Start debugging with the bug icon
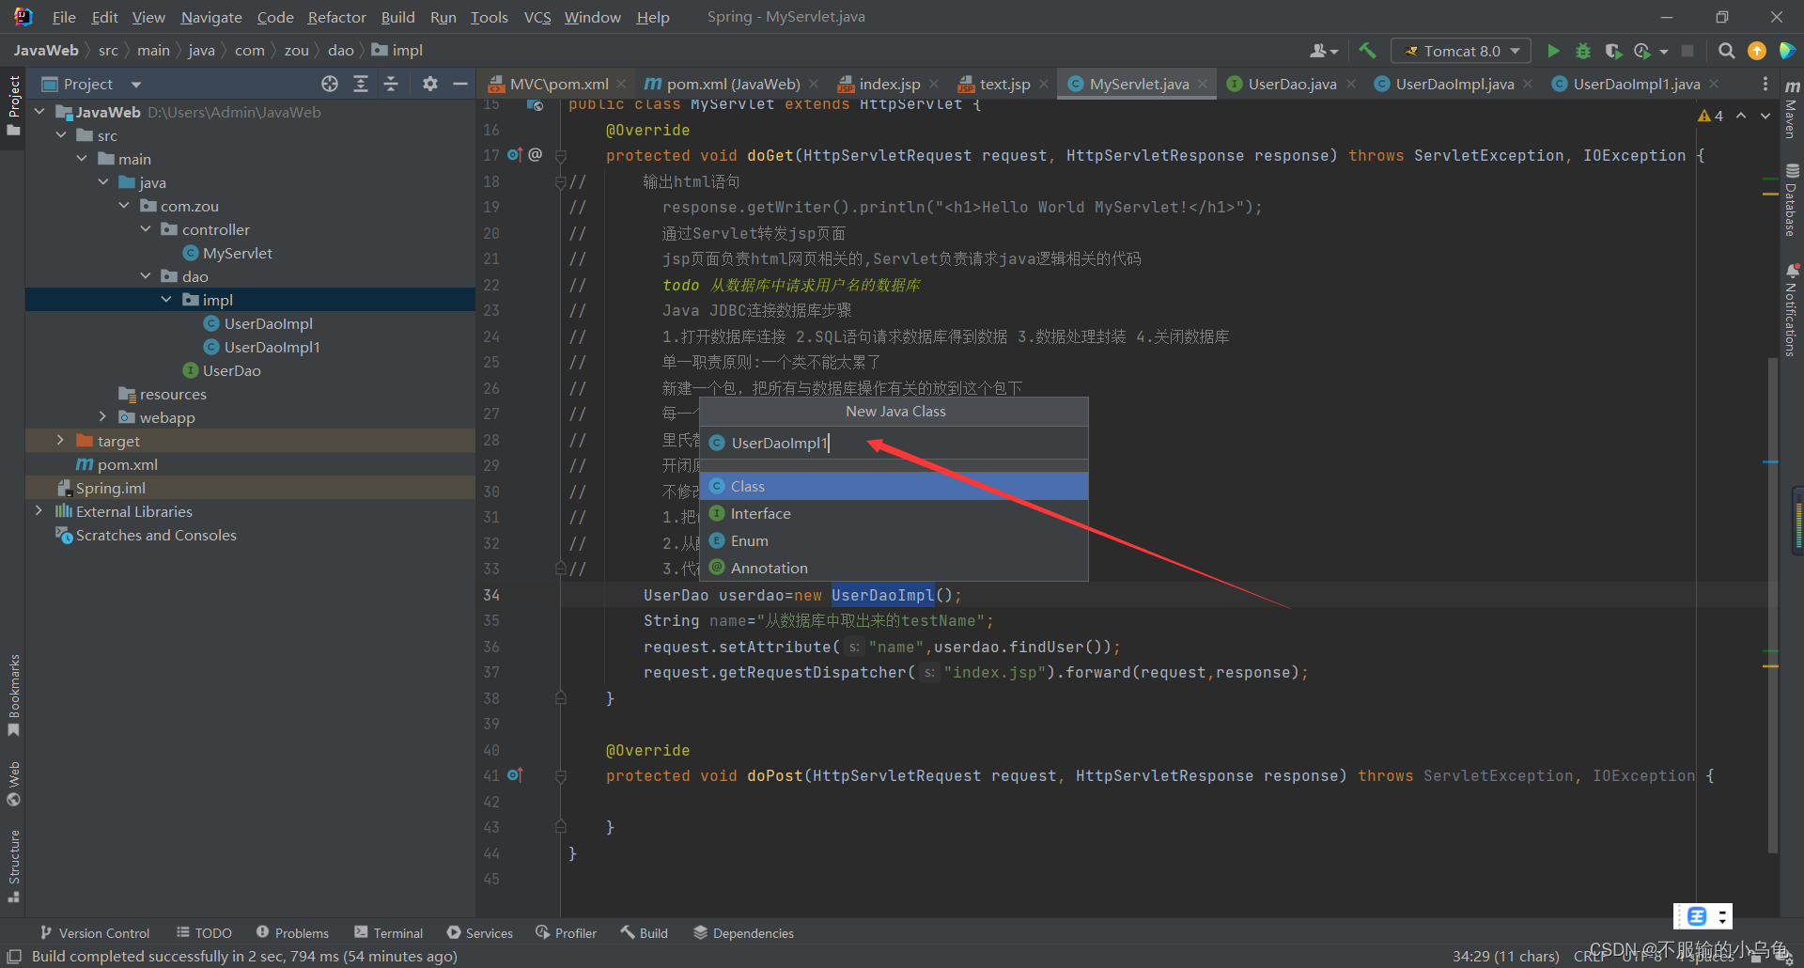Screen dimensions: 1804x968 click(x=1583, y=51)
